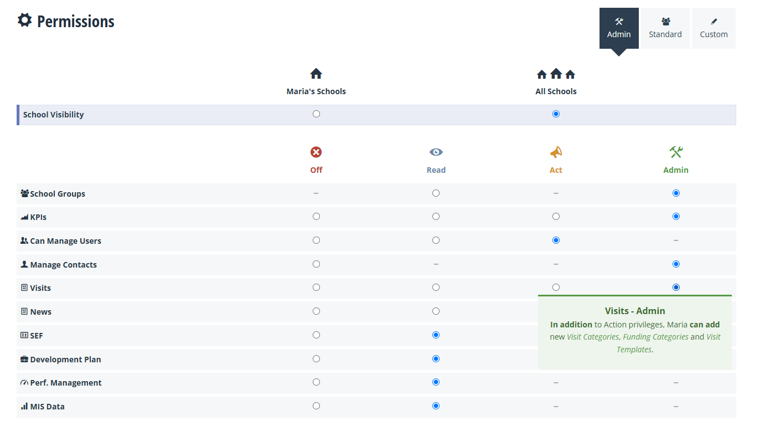Click the Development Plan briefcase icon

pos(24,360)
